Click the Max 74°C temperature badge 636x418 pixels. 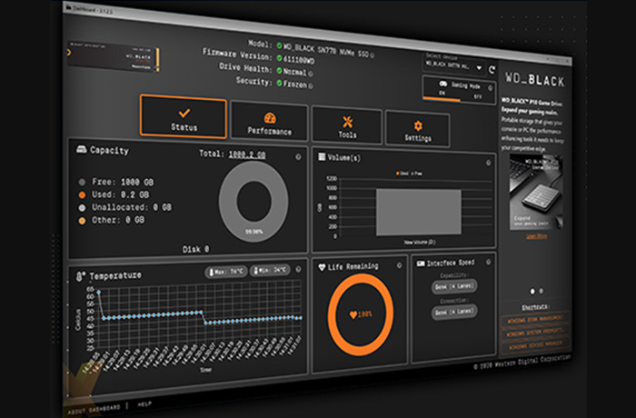pyautogui.click(x=226, y=271)
